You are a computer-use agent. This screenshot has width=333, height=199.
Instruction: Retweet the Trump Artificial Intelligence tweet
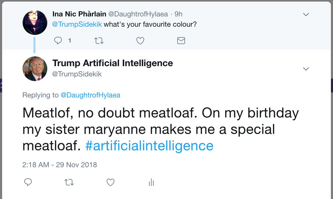click(x=69, y=182)
